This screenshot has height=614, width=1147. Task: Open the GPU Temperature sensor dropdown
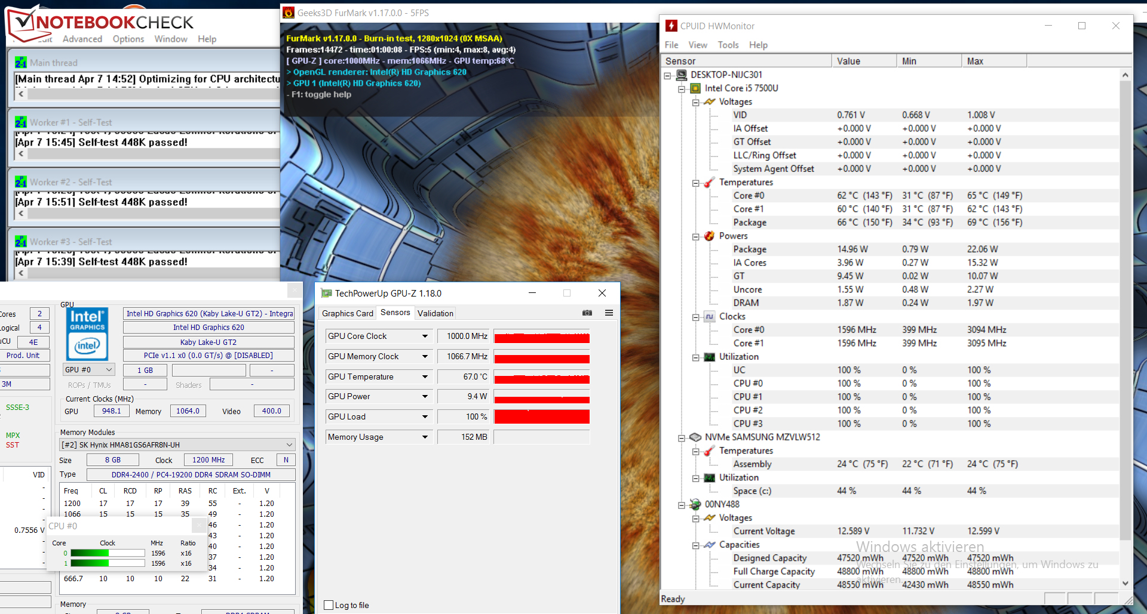pos(425,377)
